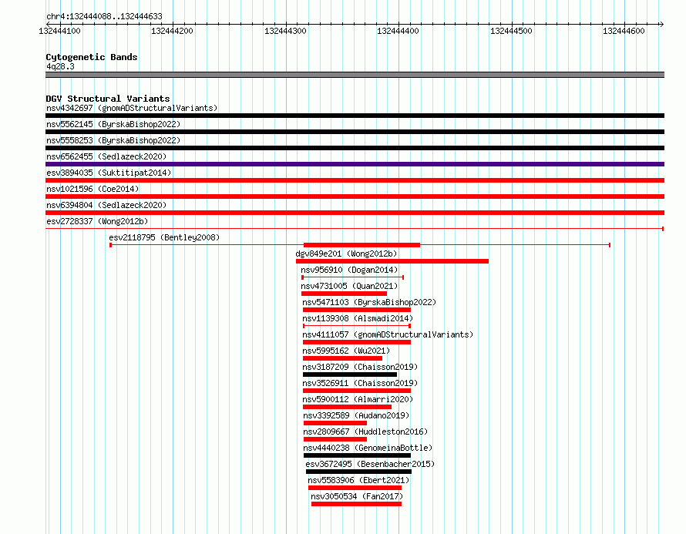Click nsv5583906 Ebert2021 label
This screenshot has width=686, height=534.
(x=358, y=480)
